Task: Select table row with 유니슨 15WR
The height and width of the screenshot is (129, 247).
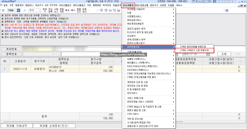Action: click(123, 69)
